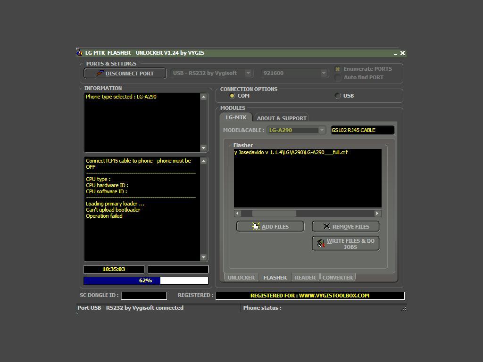
Task: Click the SC DONGLE ID field
Action: click(144, 296)
